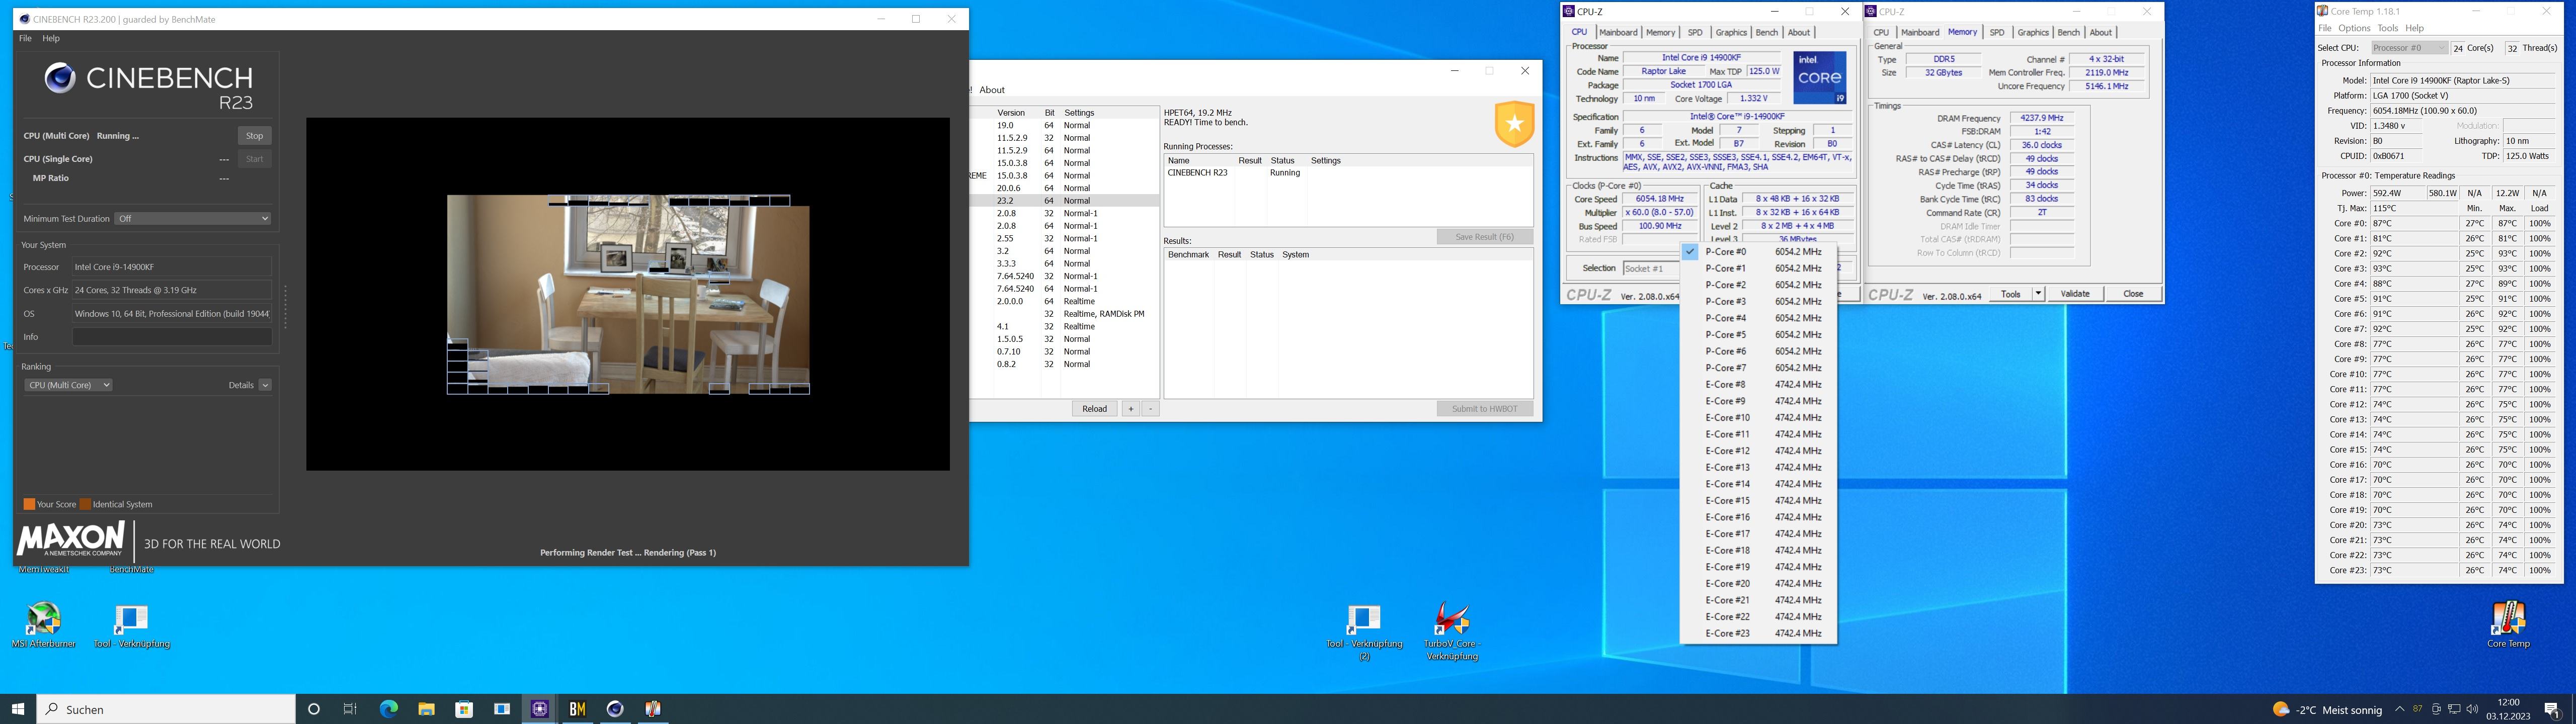Click plus button beside Reload
The height and width of the screenshot is (724, 2576).
(1131, 409)
